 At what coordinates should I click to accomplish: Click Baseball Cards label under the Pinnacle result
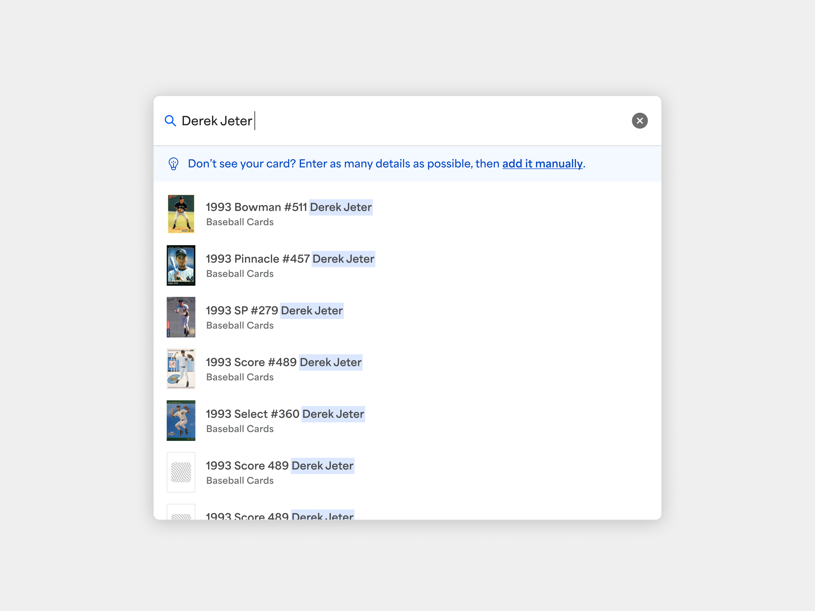pyautogui.click(x=240, y=274)
